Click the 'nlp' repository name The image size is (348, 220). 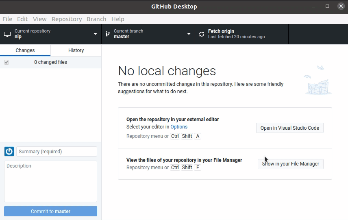[x=18, y=37]
